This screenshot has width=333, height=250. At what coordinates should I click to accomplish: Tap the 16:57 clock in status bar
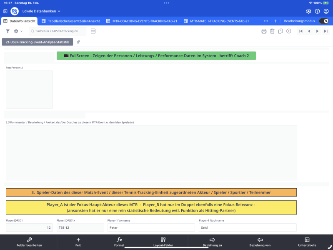8,3
